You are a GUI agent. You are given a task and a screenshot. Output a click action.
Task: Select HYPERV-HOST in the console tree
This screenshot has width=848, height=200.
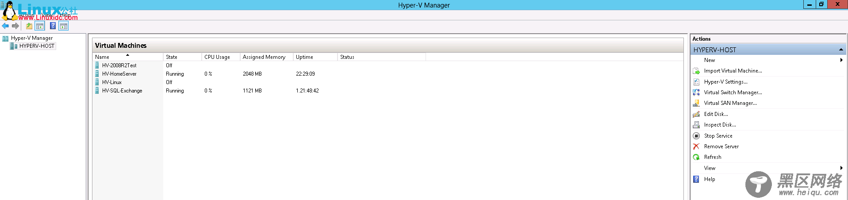tap(37, 46)
